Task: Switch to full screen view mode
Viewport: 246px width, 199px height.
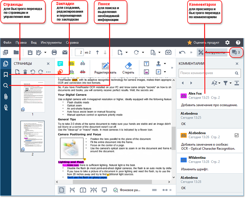Action: click(104, 190)
